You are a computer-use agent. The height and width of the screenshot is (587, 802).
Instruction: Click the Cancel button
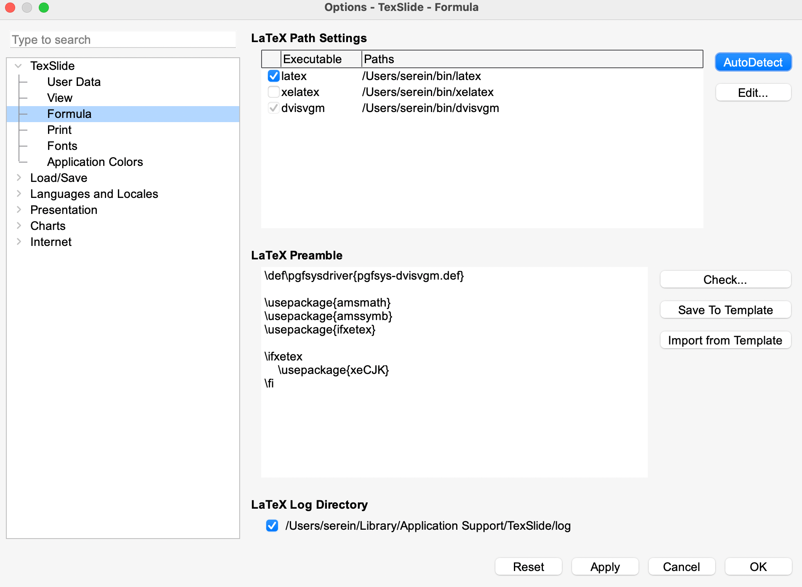pos(682,567)
